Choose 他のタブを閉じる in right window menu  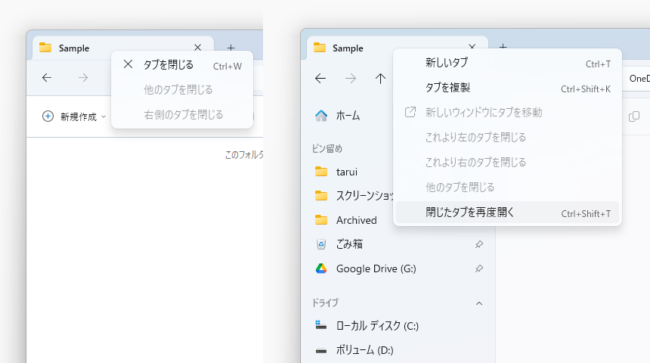point(507,187)
